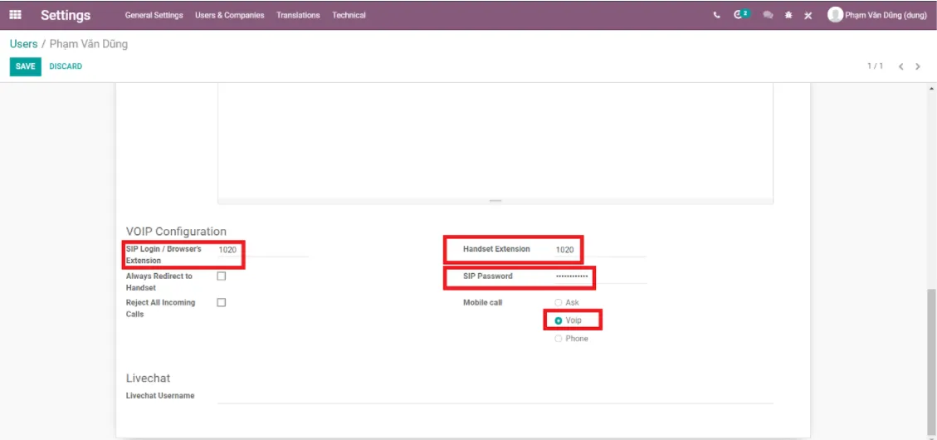Open Users & Companies menu
Image resolution: width=937 pixels, height=440 pixels.
pos(229,15)
